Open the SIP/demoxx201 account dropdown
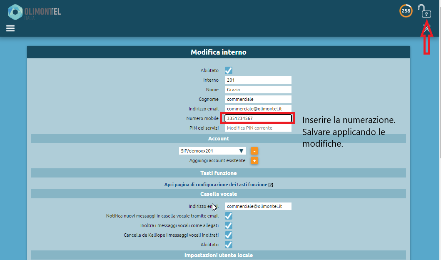Viewport: 441px width, 260px height. 212,151
